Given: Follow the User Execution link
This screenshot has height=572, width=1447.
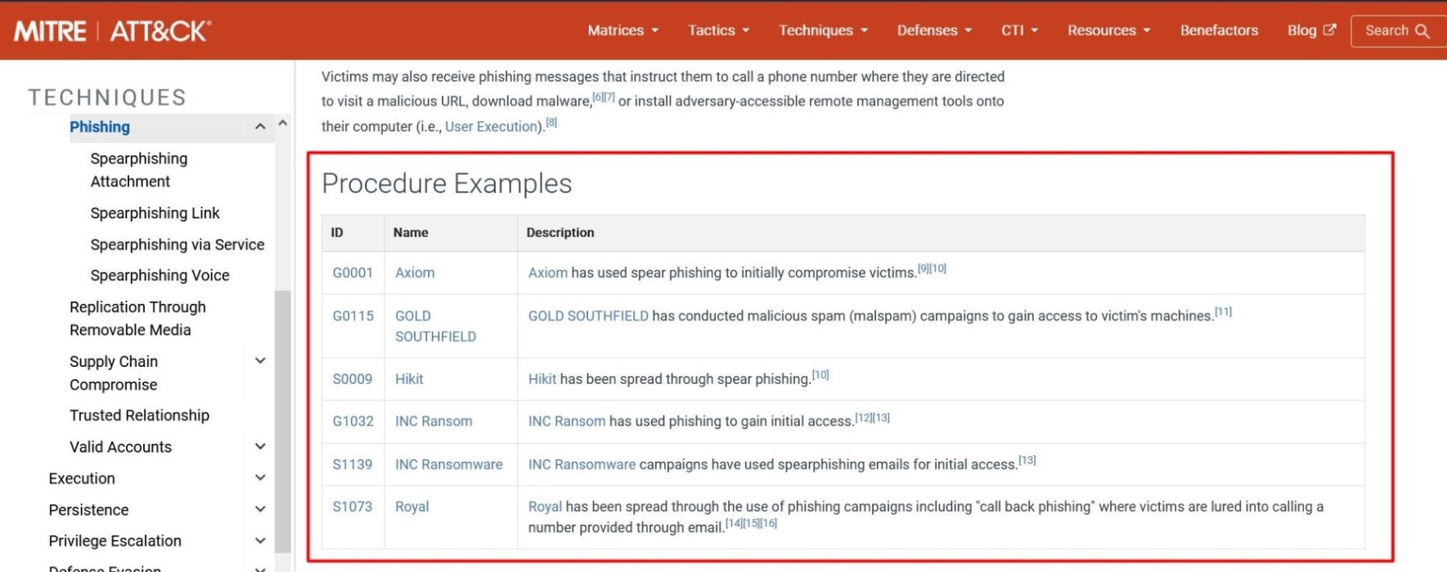Looking at the screenshot, I should [492, 127].
